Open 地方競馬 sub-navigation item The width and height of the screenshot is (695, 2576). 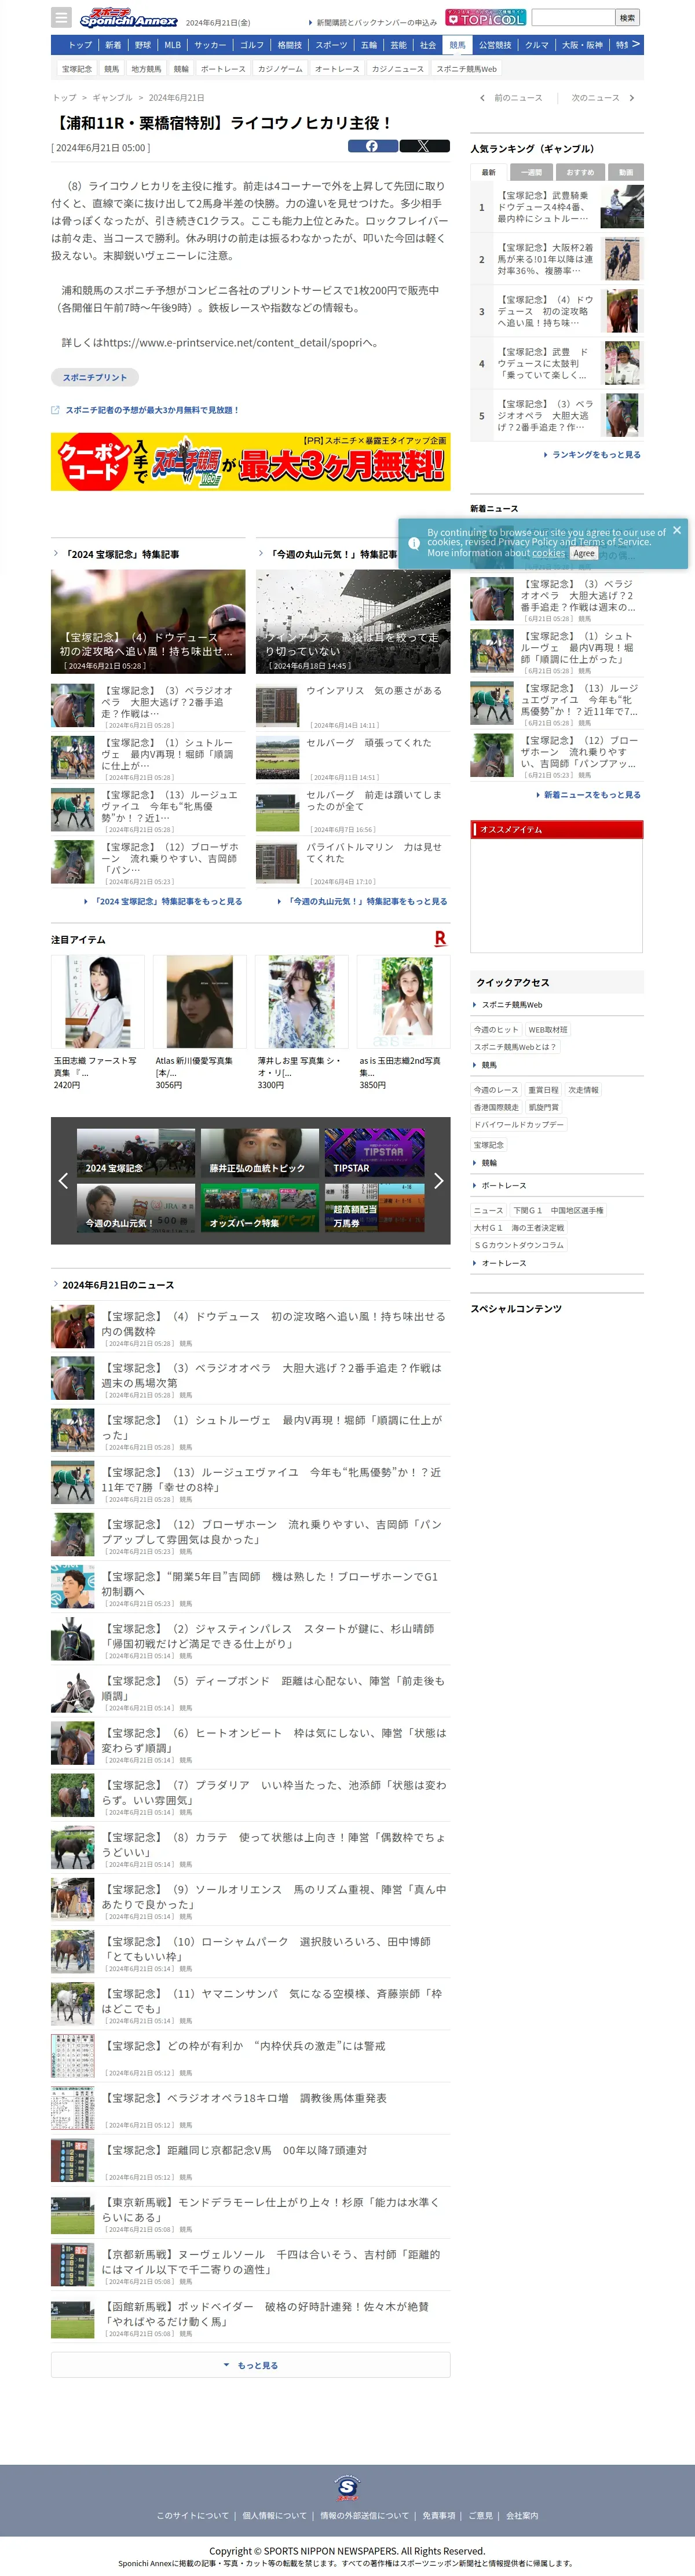146,69
